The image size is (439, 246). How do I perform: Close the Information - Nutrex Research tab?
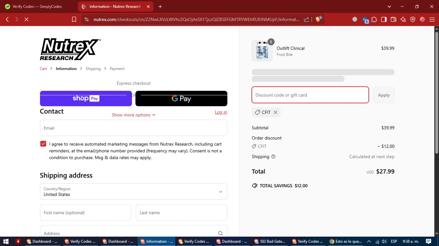148,6
